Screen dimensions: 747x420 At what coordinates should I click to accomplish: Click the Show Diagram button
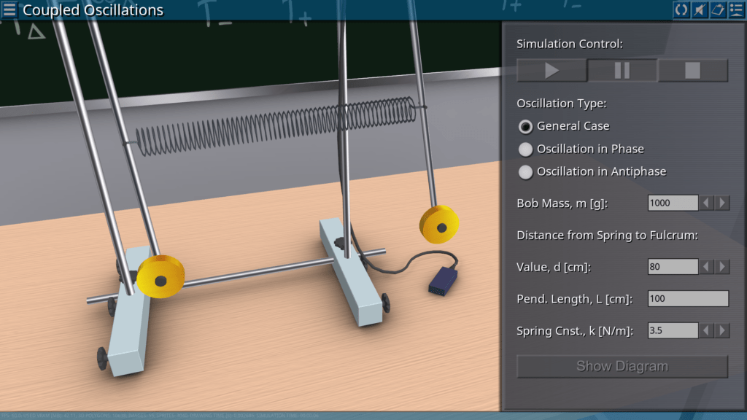(x=622, y=366)
